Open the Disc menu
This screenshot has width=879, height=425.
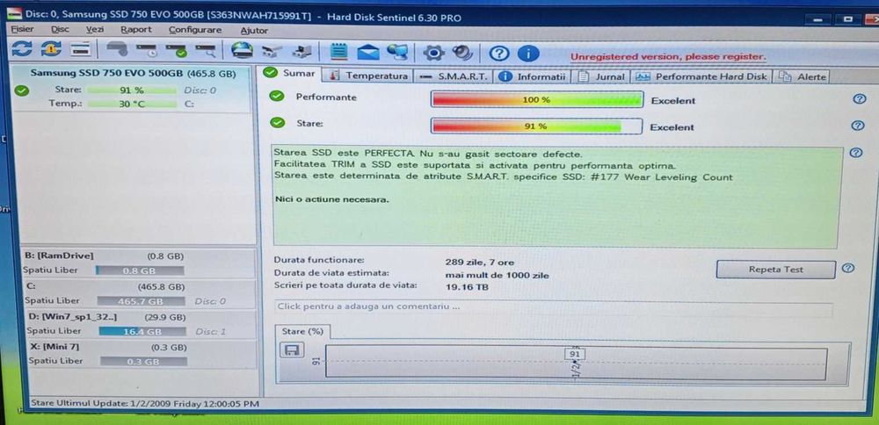[x=60, y=29]
